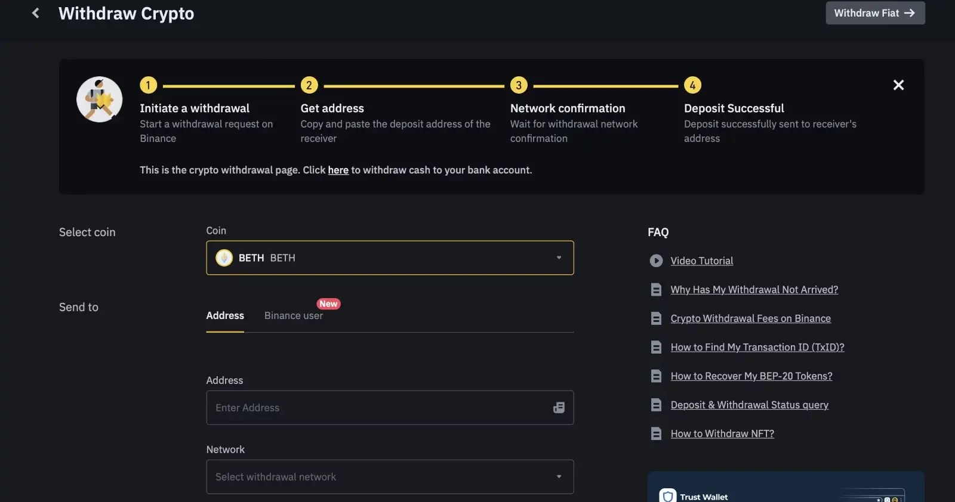Click the 'Network confirmation' heading
Screen dimensions: 955x502
(x=568, y=109)
